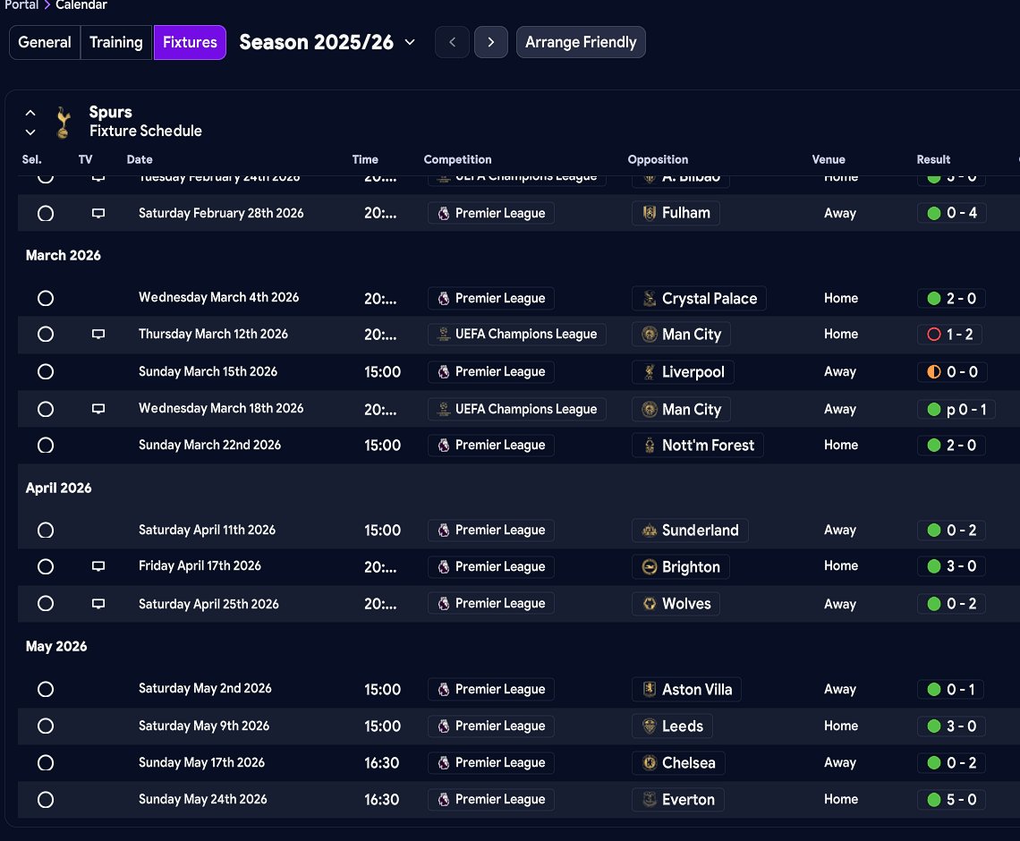Go to the next season with right arrow
The height and width of the screenshot is (841, 1020).
(490, 42)
